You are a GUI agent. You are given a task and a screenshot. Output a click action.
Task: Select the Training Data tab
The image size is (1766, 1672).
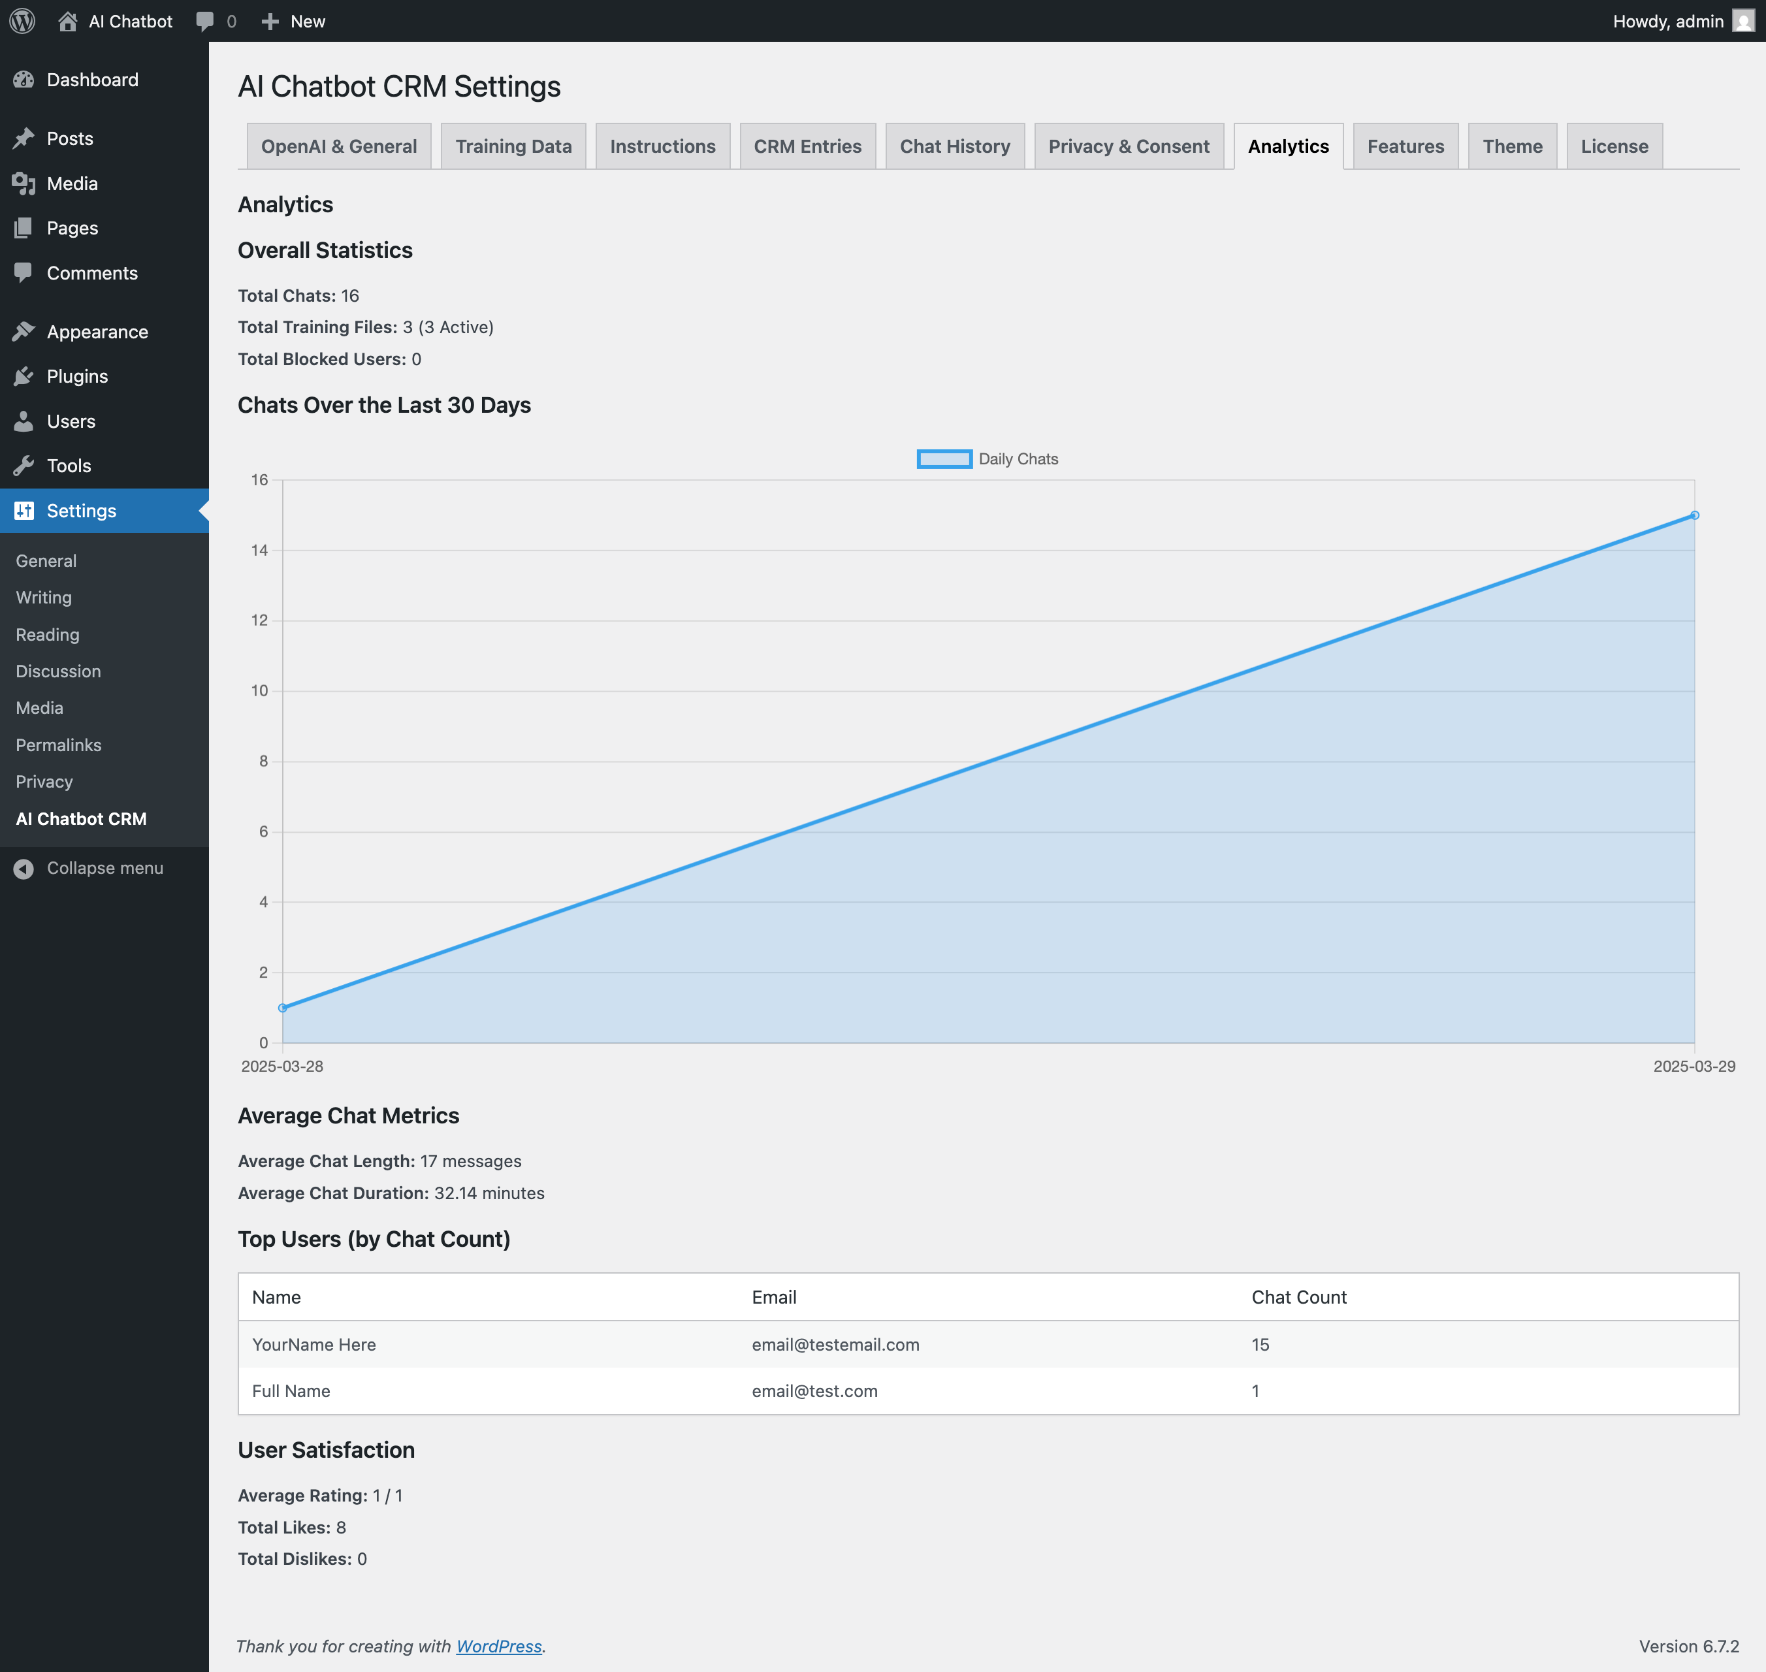pyautogui.click(x=513, y=146)
